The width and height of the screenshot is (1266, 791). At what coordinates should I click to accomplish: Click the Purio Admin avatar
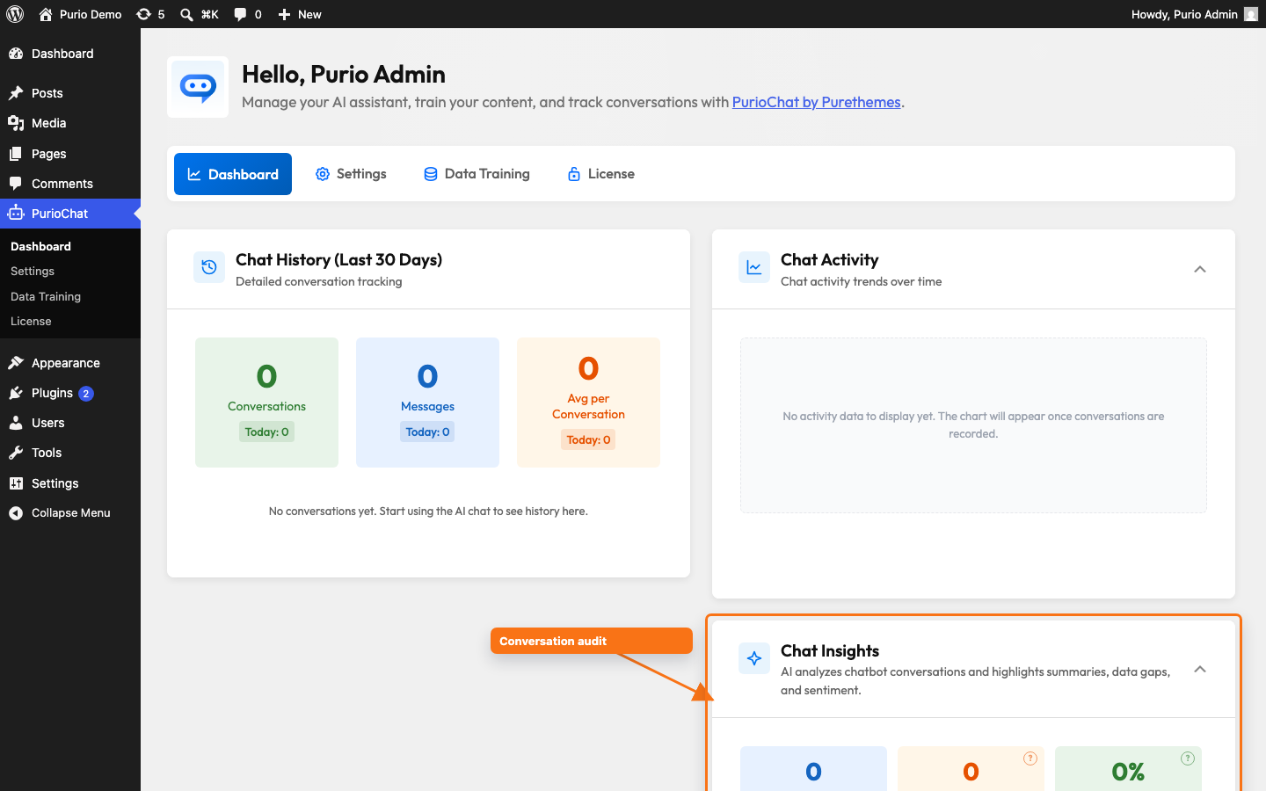(1251, 14)
